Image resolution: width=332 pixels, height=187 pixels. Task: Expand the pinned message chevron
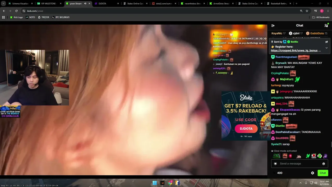pos(327,48)
